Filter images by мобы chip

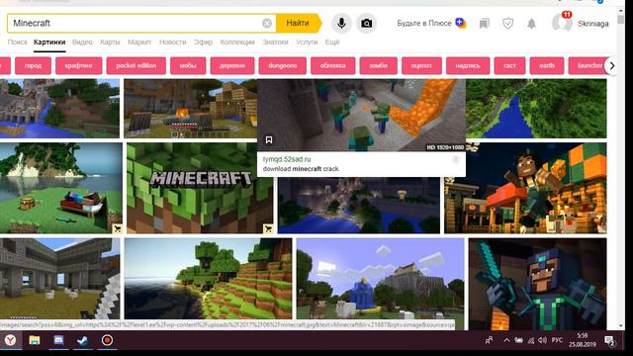point(188,66)
